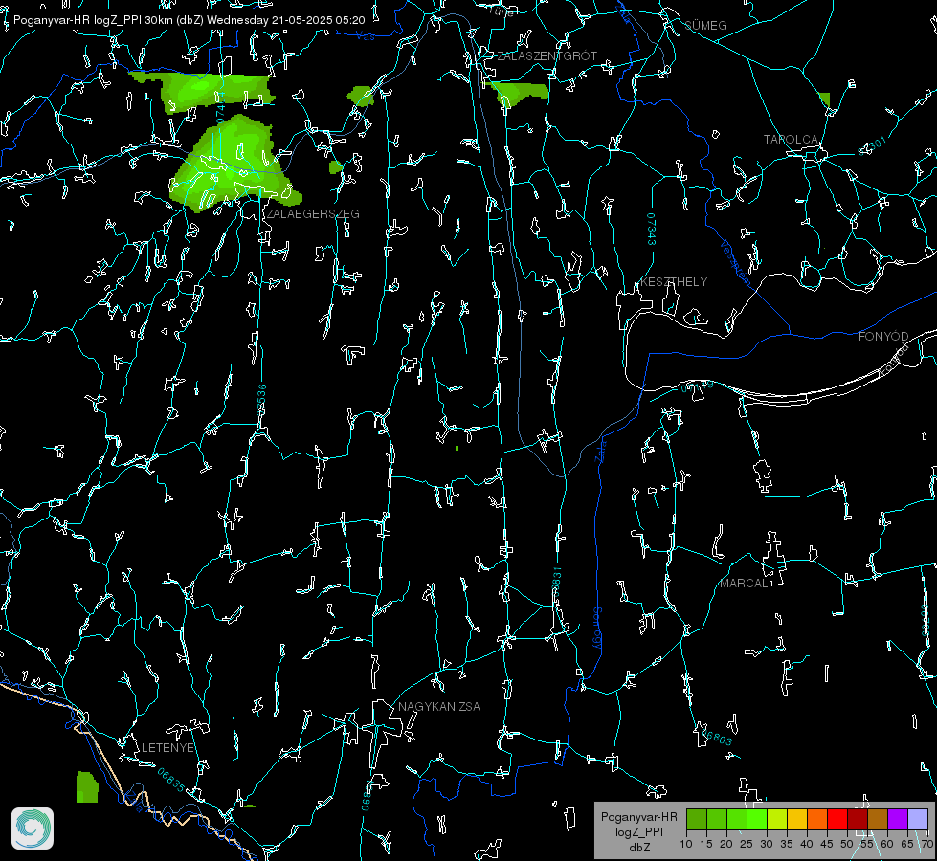Click the radar title text with date 21-05-2025
Screen dimensions: 937x861
(189, 20)
